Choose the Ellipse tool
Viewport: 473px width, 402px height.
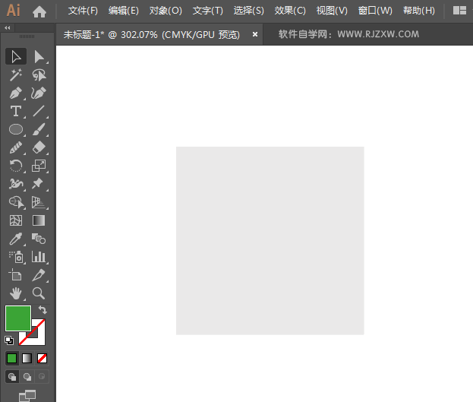pos(15,129)
